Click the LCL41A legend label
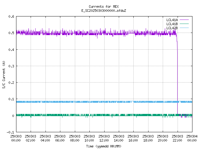This screenshot has width=198, height=149. coord(172,20)
